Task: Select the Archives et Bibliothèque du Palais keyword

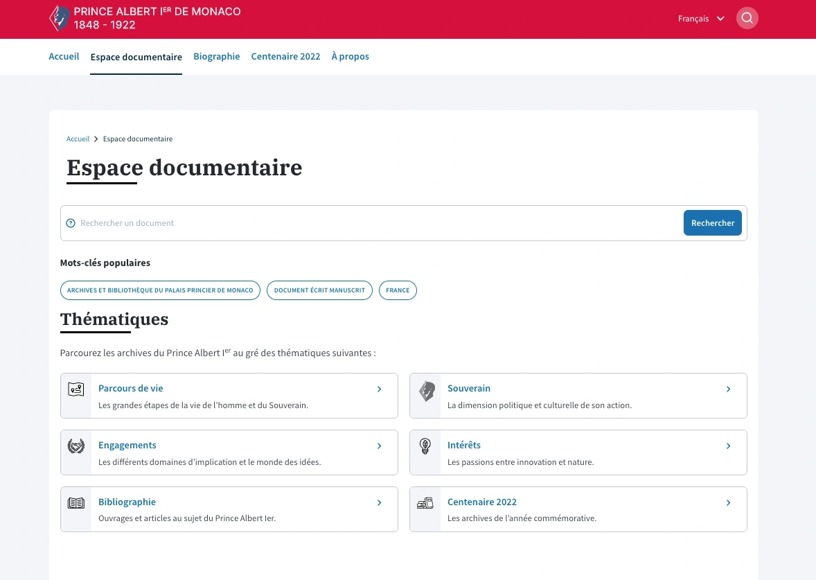Action: pos(160,290)
